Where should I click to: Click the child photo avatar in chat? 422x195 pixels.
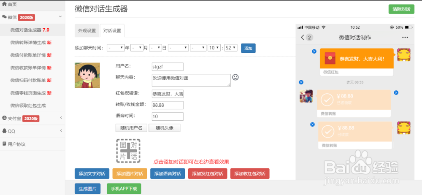(x=306, y=96)
